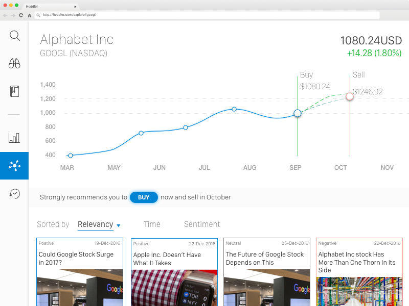Open the search magnifier in the sidebar
Screen dimensions: 409x306
point(15,36)
